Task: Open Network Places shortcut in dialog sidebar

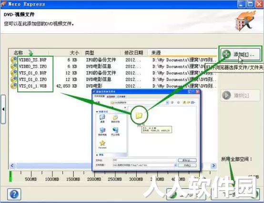Action: (x=115, y=132)
